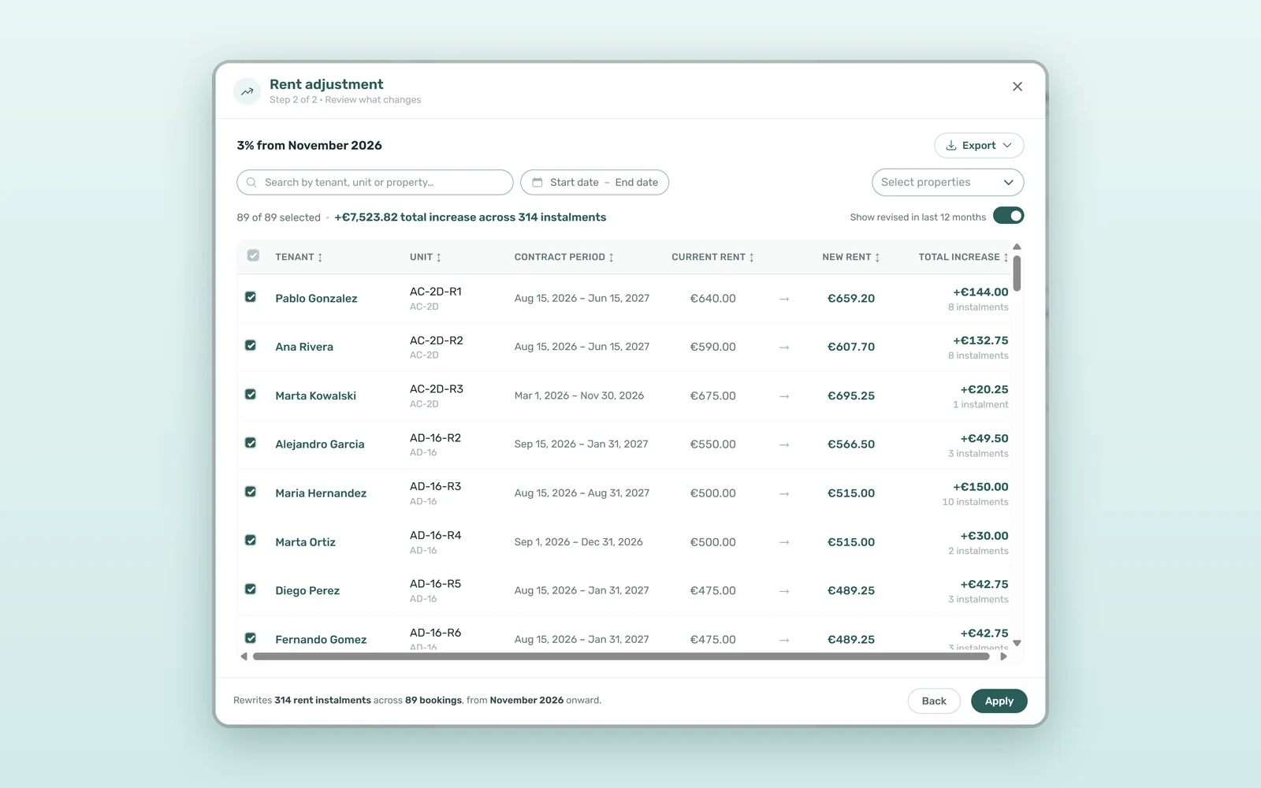Click tenant name Maria Hernandez
The image size is (1261, 788).
tap(321, 493)
